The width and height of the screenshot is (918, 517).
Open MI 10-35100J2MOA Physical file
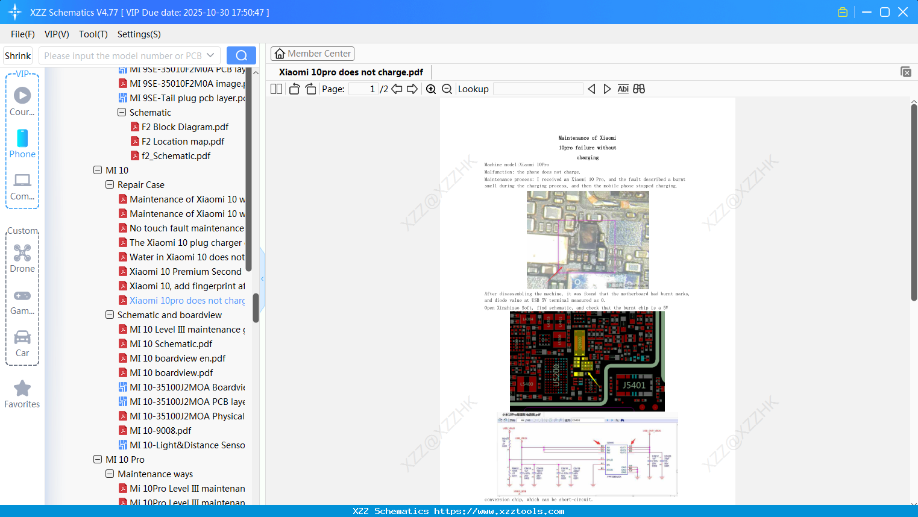tap(181, 416)
